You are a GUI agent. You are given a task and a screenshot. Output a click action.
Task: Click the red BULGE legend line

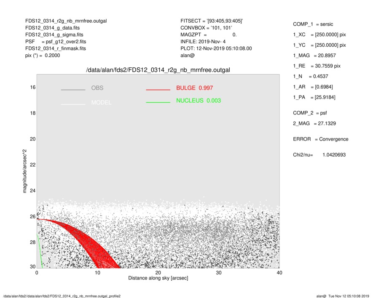(158, 90)
